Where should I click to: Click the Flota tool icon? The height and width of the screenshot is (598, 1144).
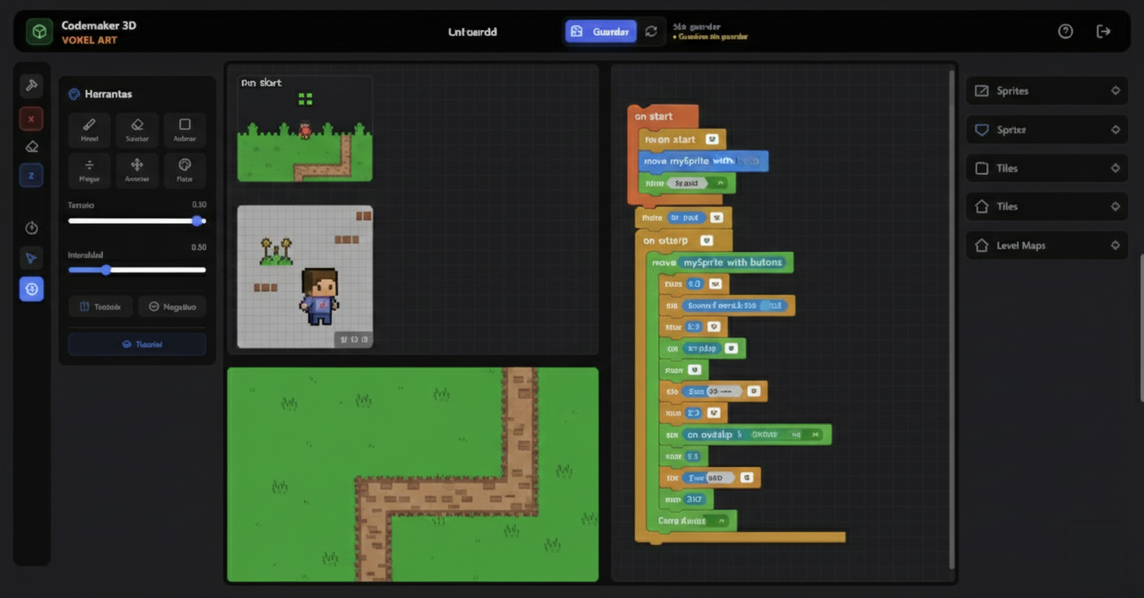(x=184, y=170)
